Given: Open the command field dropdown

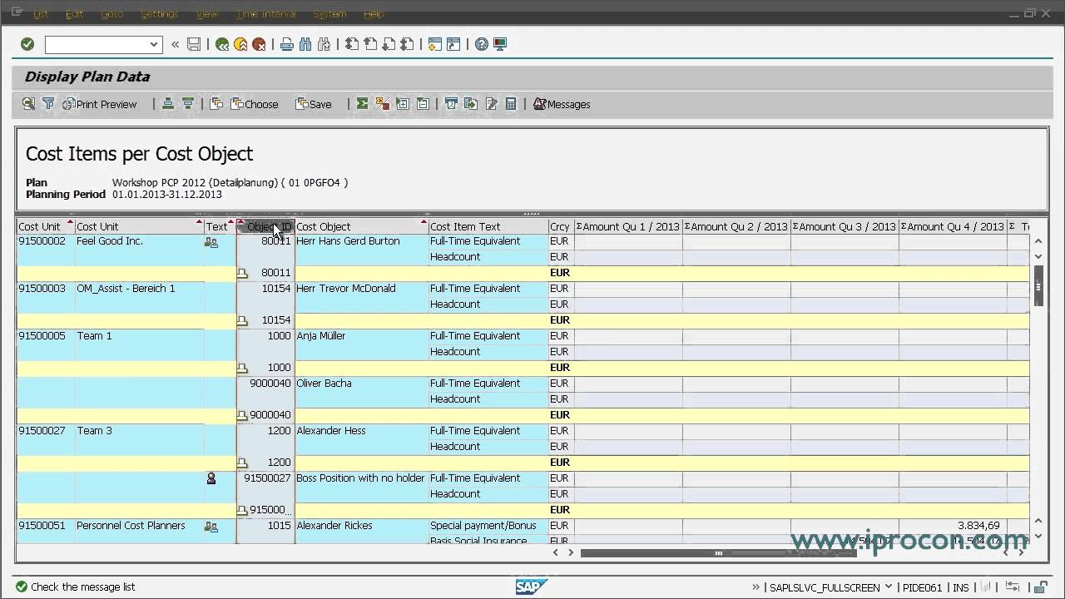Looking at the screenshot, I should (154, 45).
